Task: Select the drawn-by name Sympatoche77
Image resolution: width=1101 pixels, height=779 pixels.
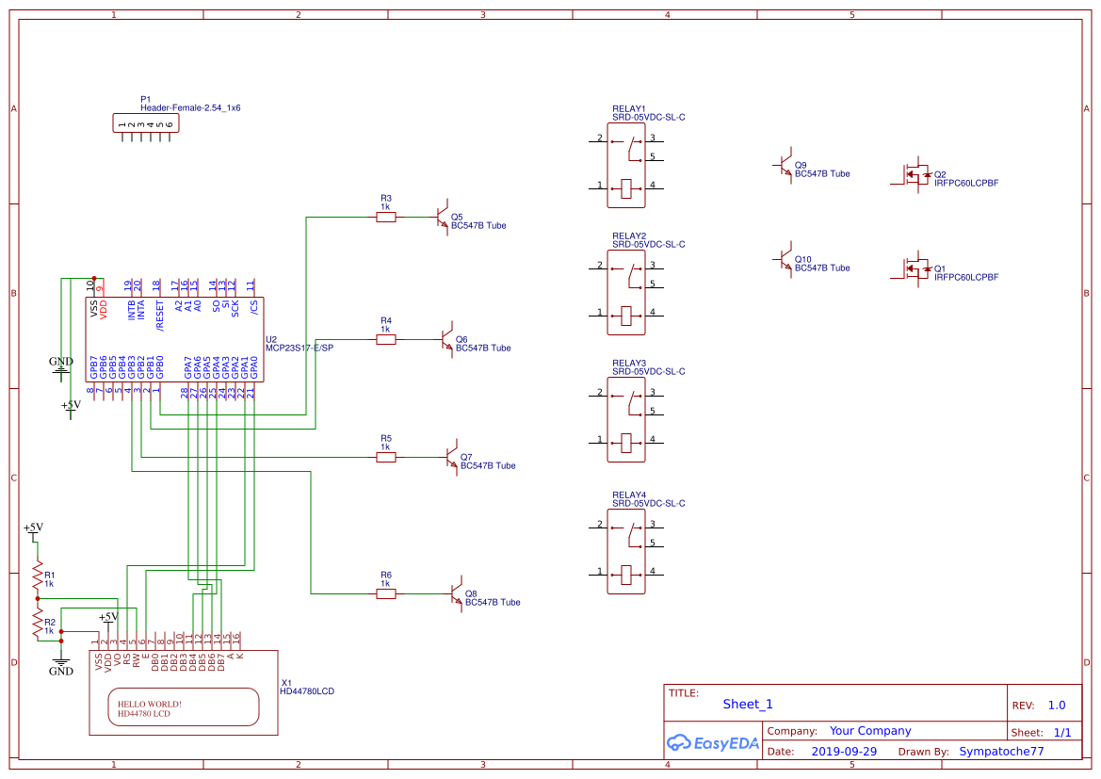Action: (1001, 752)
